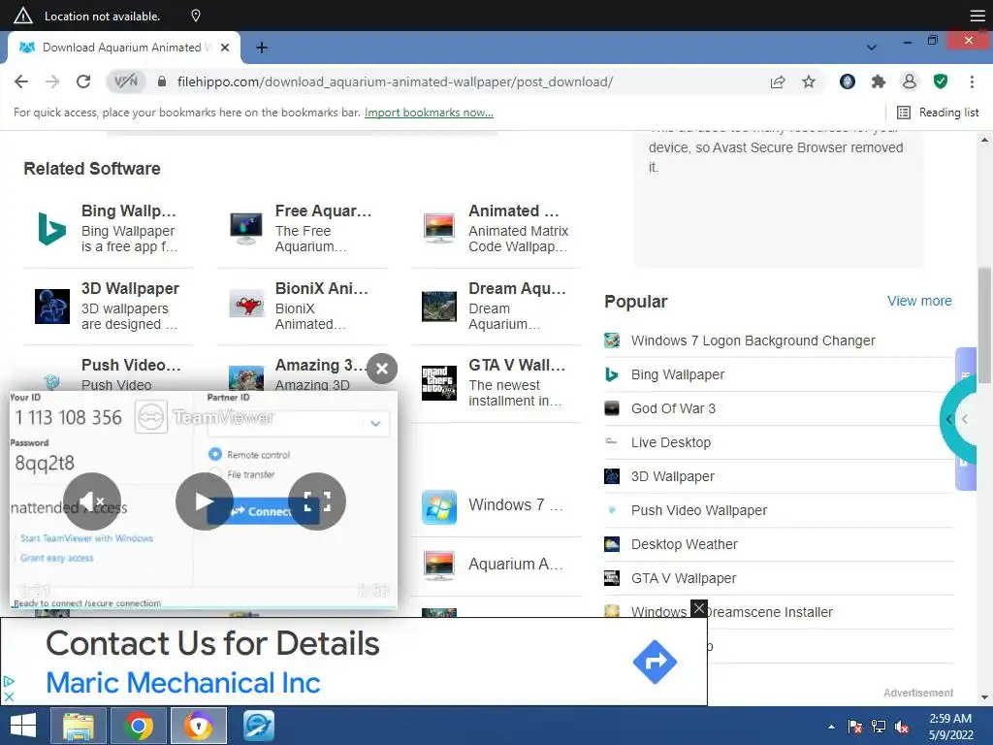Screen dimensions: 993x745
Task: Open GTA V Wallpaper in Popular list
Action: (x=684, y=578)
